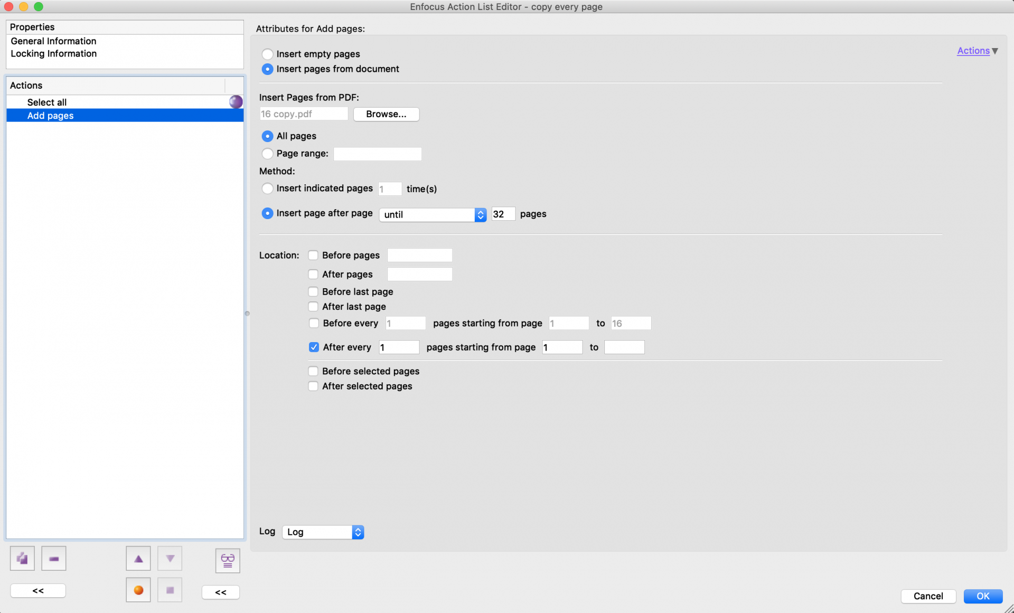Click the stop recording square icon
The width and height of the screenshot is (1014, 613).
point(170,590)
